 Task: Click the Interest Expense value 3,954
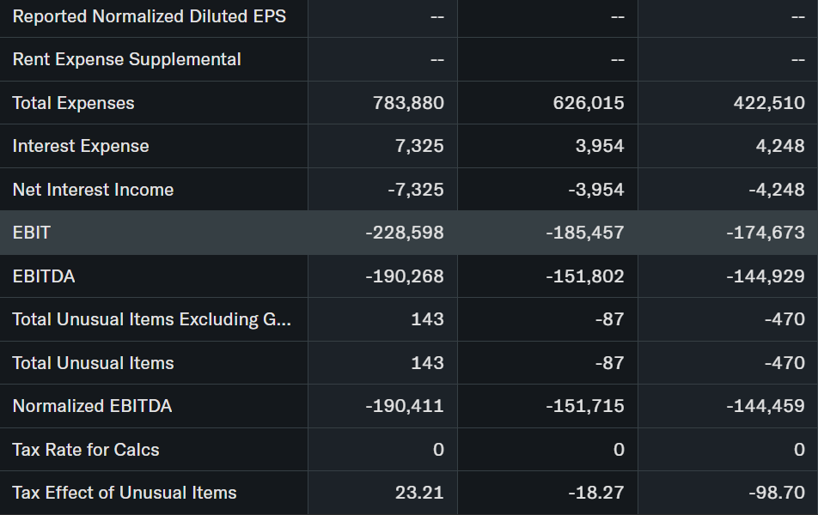(600, 146)
